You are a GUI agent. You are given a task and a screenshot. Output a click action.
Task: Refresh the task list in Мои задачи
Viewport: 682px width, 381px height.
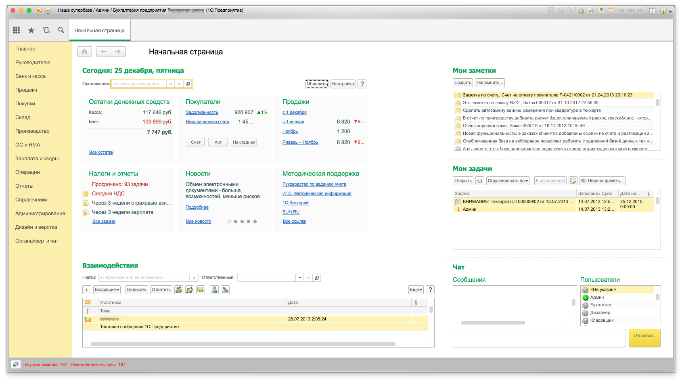click(x=479, y=181)
